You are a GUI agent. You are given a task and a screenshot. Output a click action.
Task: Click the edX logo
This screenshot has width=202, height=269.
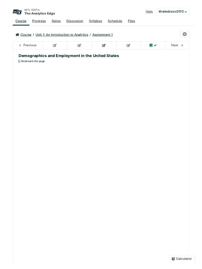tap(17, 12)
